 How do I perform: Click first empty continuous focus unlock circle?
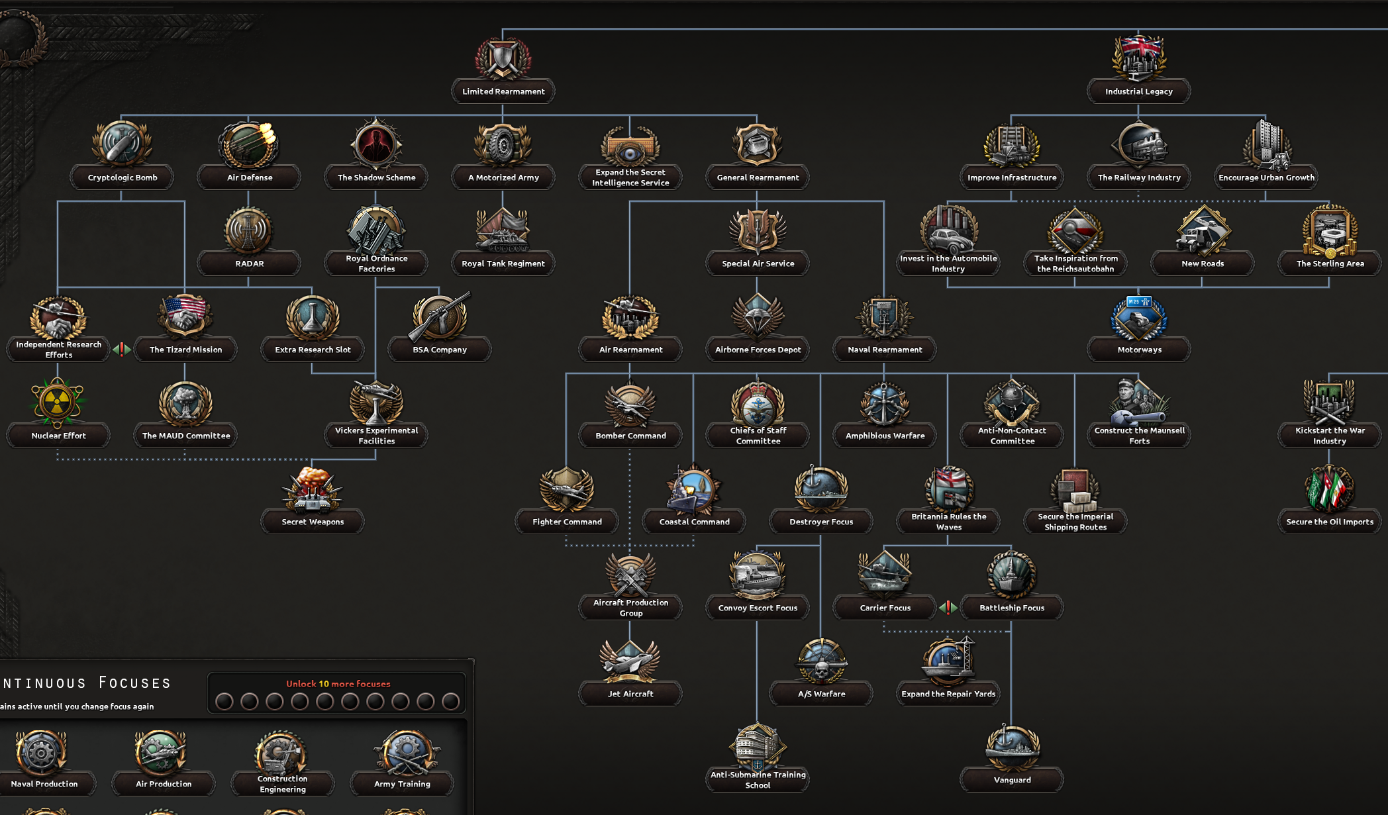(x=224, y=701)
